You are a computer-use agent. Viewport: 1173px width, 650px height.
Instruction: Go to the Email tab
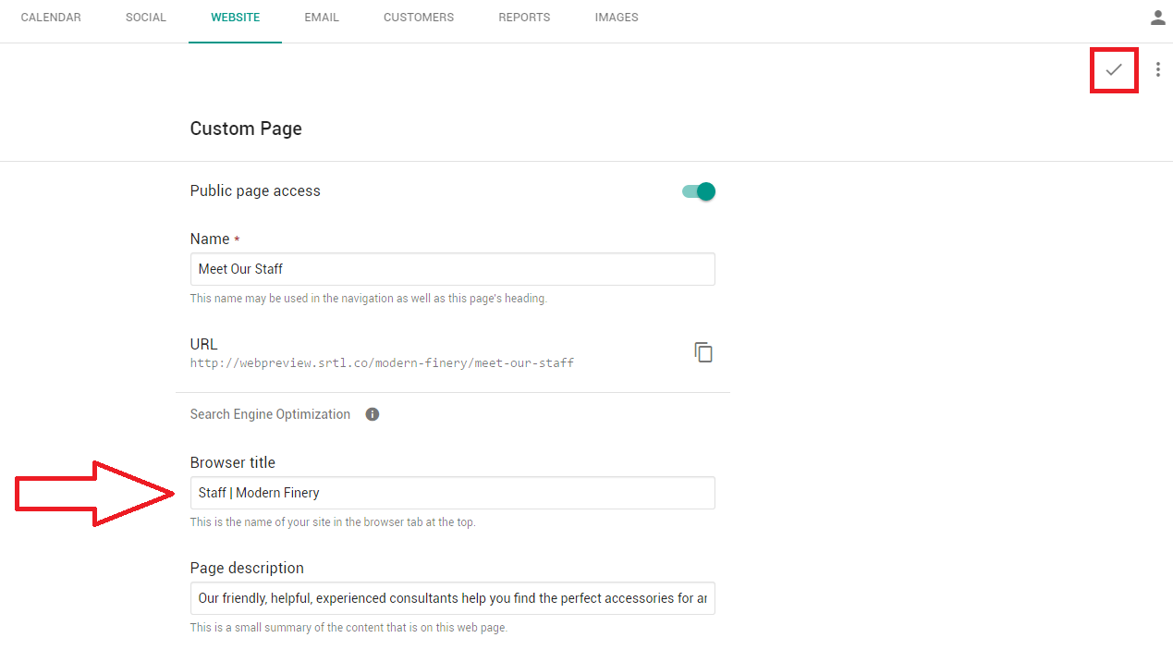click(x=322, y=18)
